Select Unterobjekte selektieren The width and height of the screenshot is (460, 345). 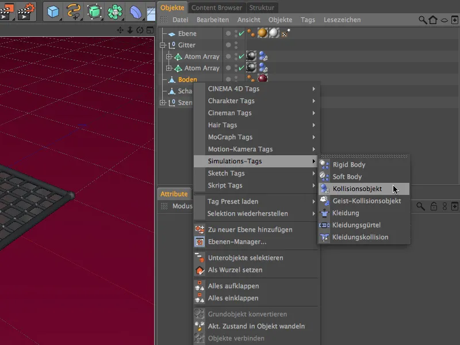(256, 258)
